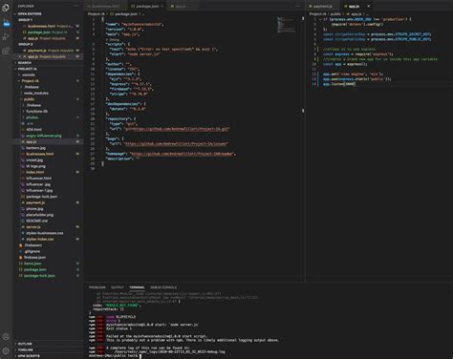
Task: Open the Extensions view icon
Action: click(6, 51)
